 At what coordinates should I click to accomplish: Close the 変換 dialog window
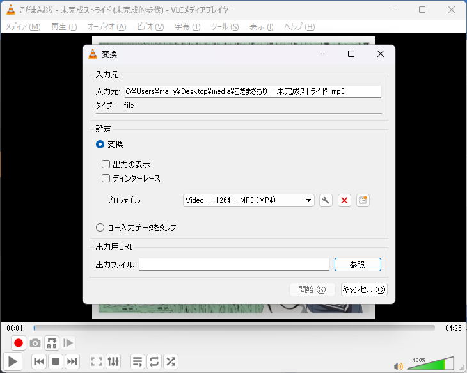[x=381, y=54]
